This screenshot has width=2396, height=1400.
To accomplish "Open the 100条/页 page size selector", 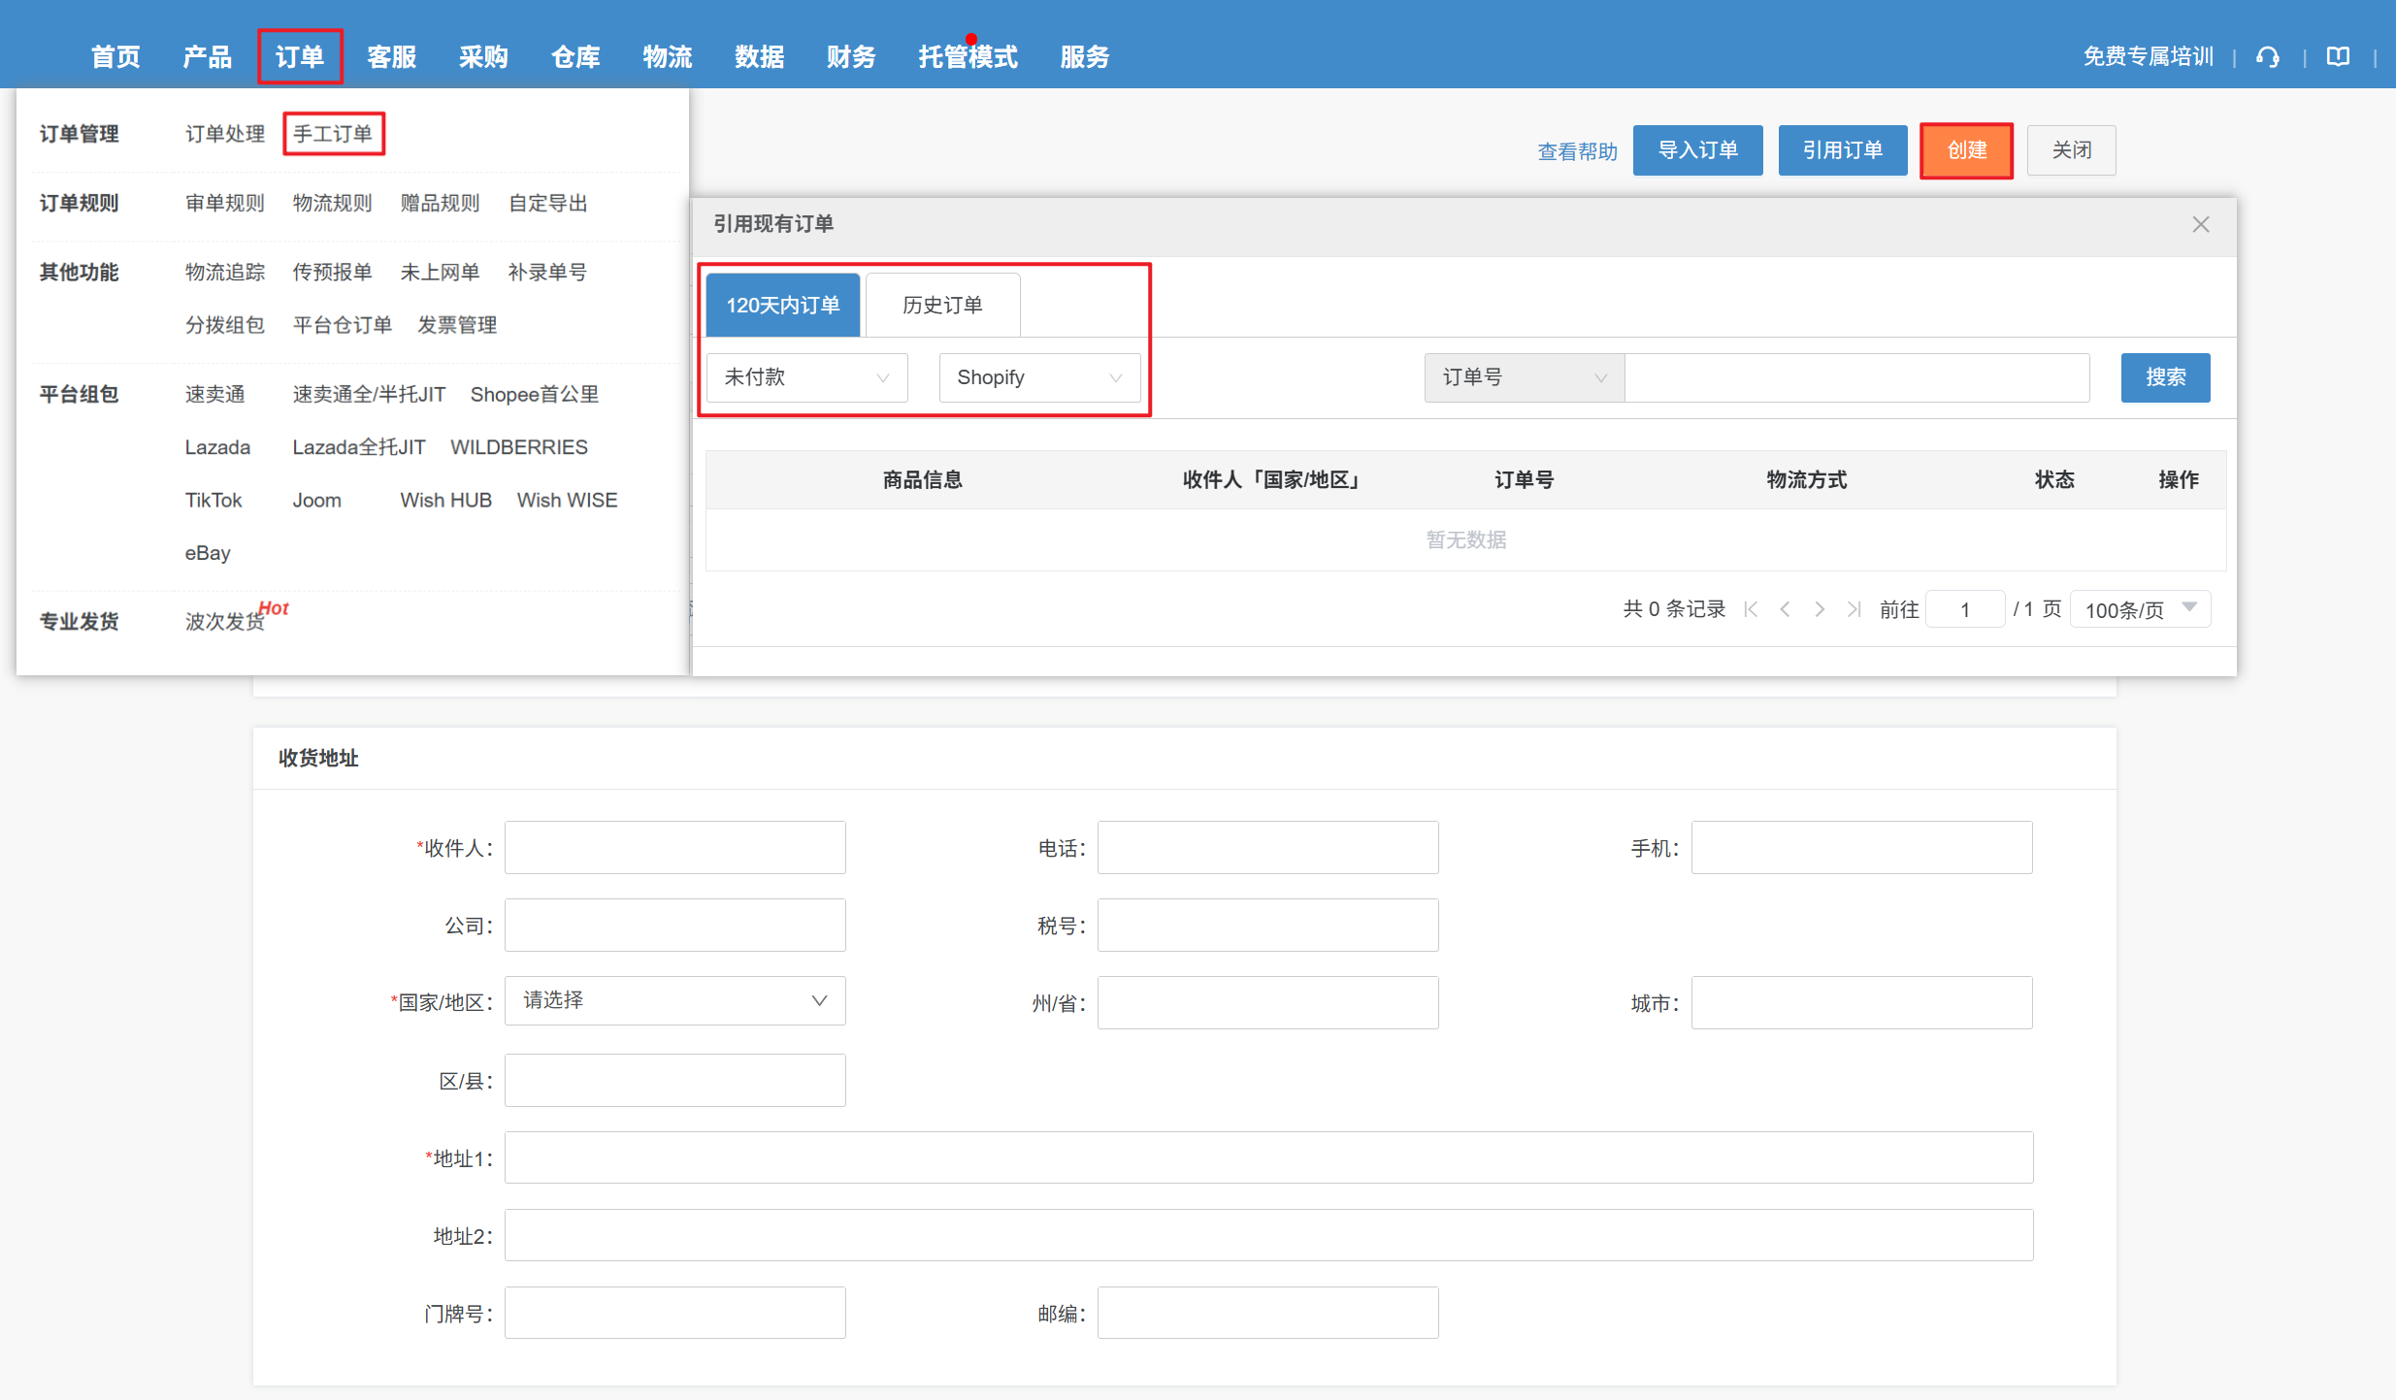I will point(2140,609).
